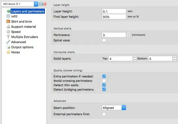
Task: Expand the Seam position Aligned dropdown
Action: click(x=114, y=108)
